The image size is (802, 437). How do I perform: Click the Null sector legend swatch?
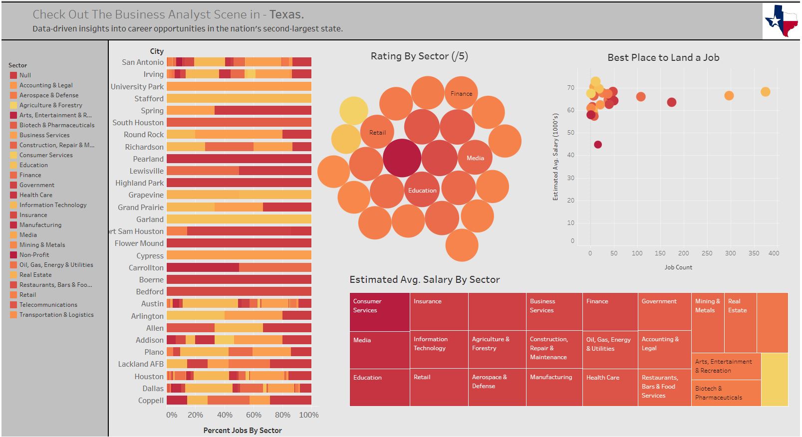click(x=13, y=75)
